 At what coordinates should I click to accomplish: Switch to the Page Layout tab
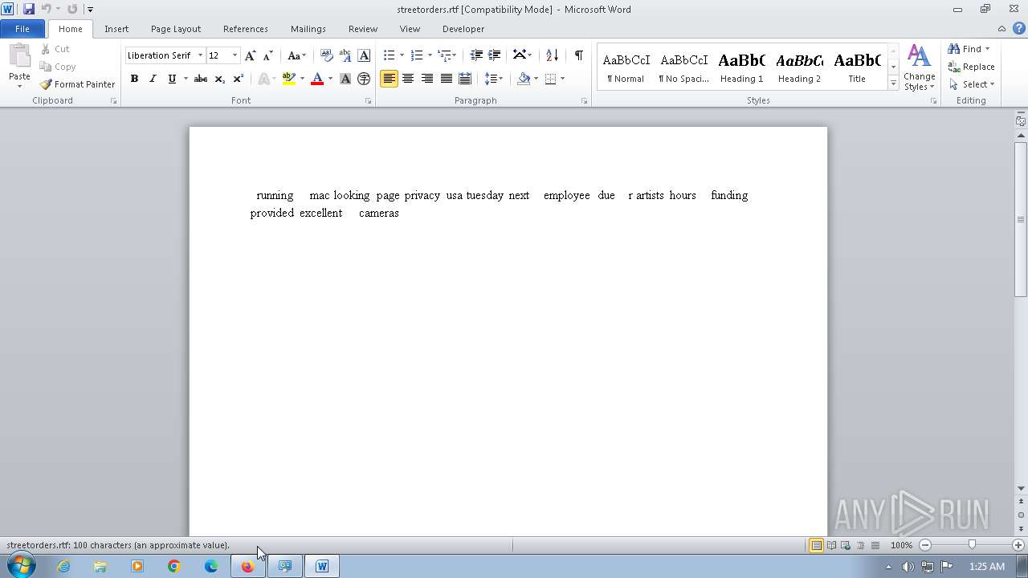176,29
